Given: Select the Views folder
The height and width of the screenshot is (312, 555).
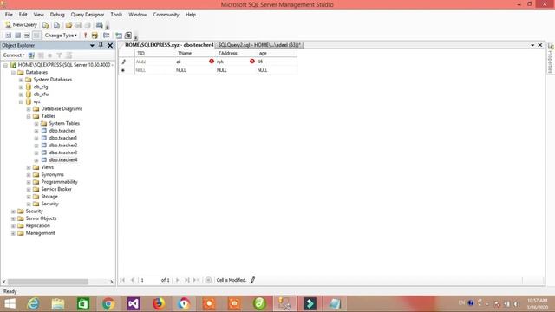Looking at the screenshot, I should coord(48,167).
